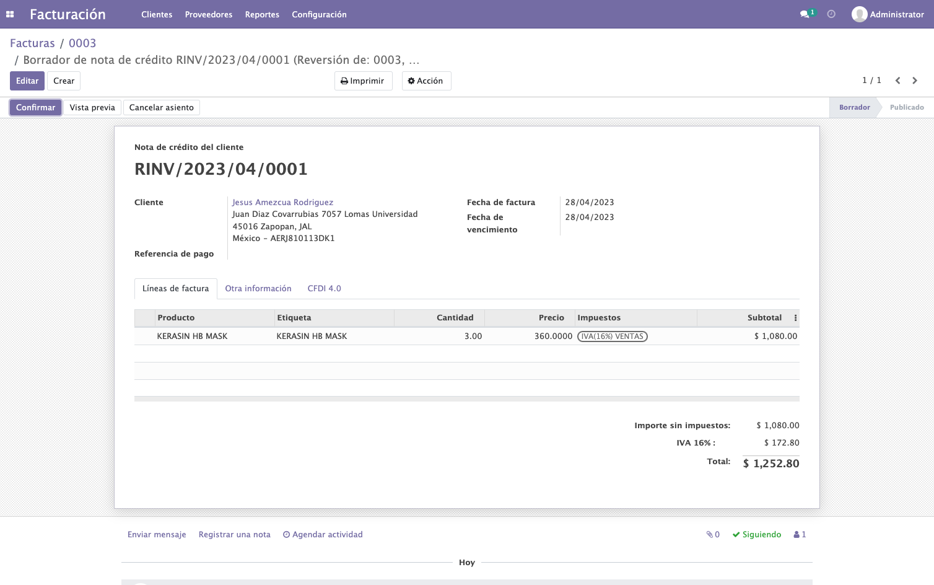
Task: Switch to the CFDI 4.0 tab
Action: pyautogui.click(x=325, y=289)
